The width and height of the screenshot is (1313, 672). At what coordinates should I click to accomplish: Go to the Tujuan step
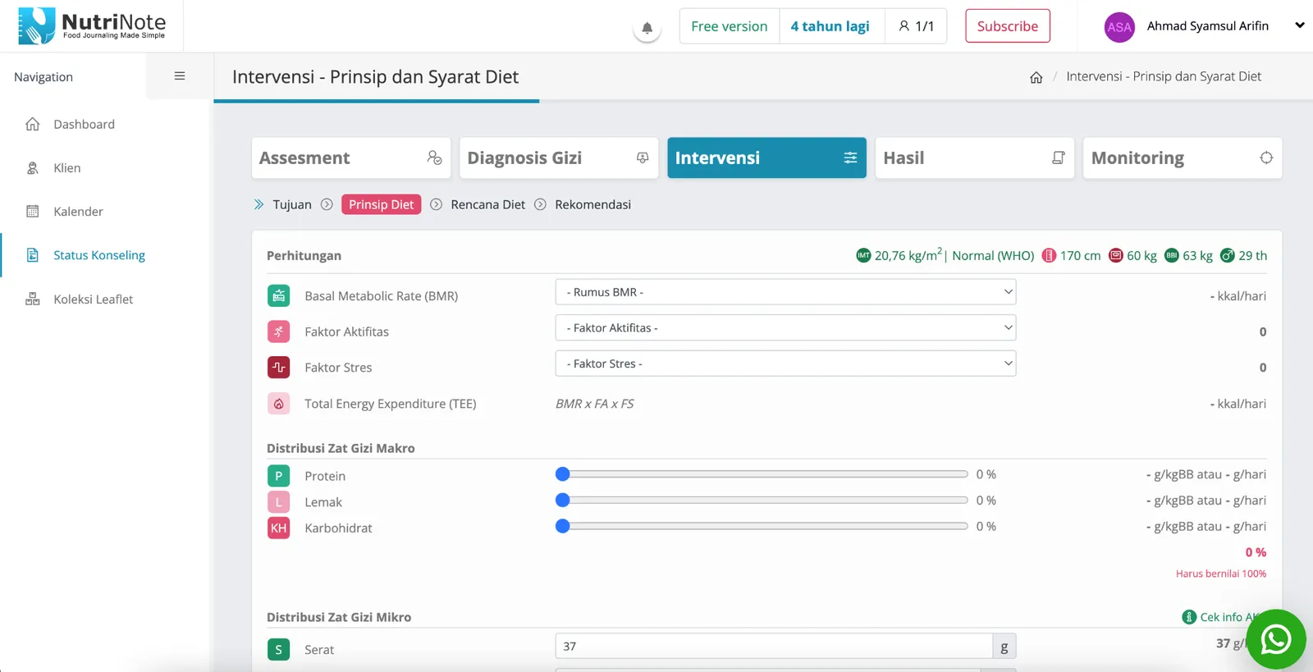pyautogui.click(x=292, y=204)
